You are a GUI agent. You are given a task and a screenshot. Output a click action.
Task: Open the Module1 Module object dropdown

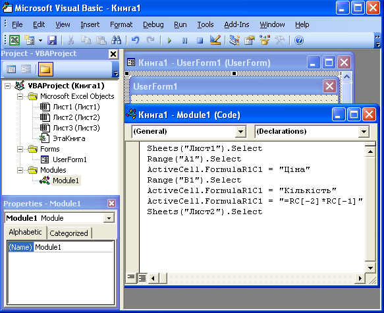(109, 218)
